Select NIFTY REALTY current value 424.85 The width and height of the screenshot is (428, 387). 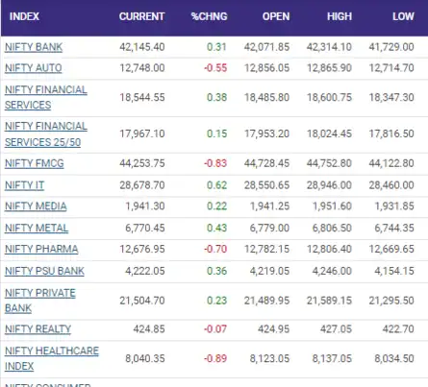coord(149,329)
